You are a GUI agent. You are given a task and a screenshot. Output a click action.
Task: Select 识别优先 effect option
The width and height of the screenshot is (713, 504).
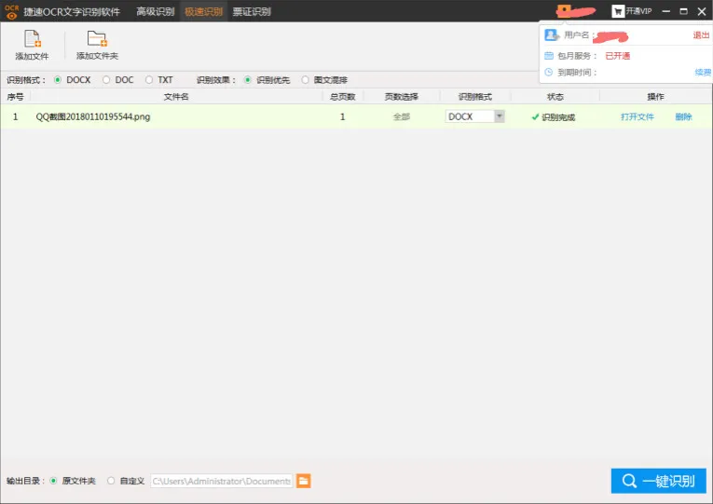[x=248, y=80]
